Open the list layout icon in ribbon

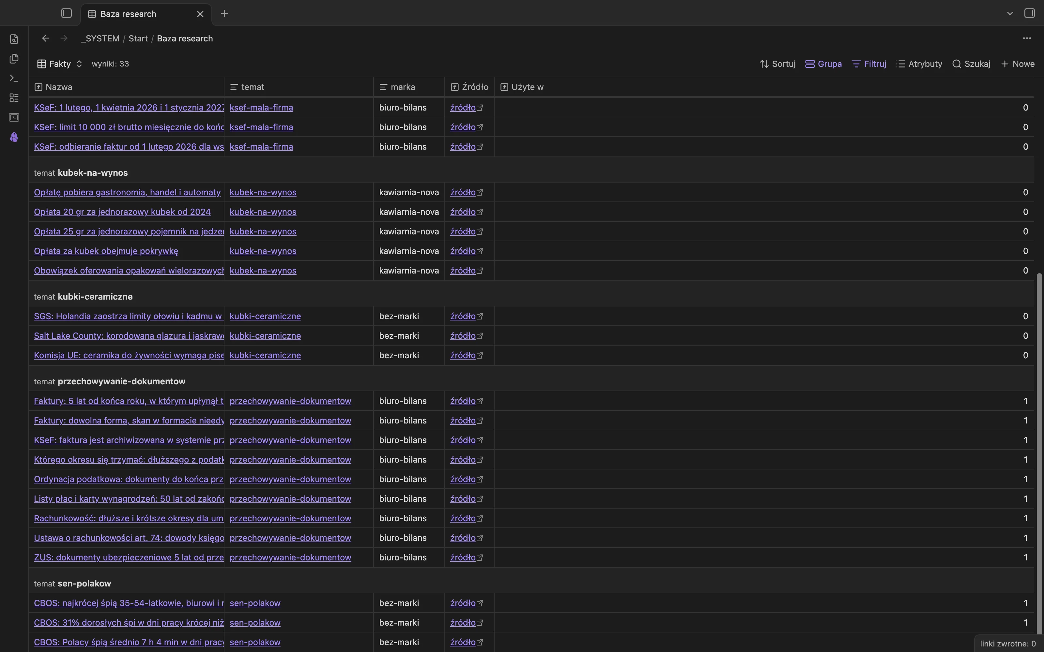point(14,98)
